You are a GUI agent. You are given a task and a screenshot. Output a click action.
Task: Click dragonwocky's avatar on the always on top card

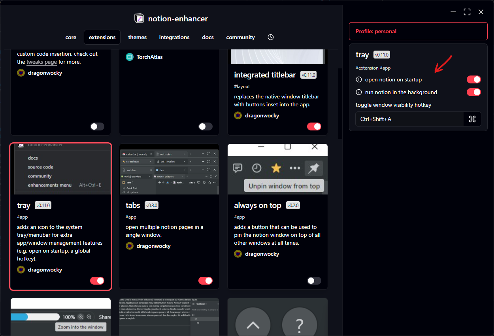pyautogui.click(x=238, y=254)
